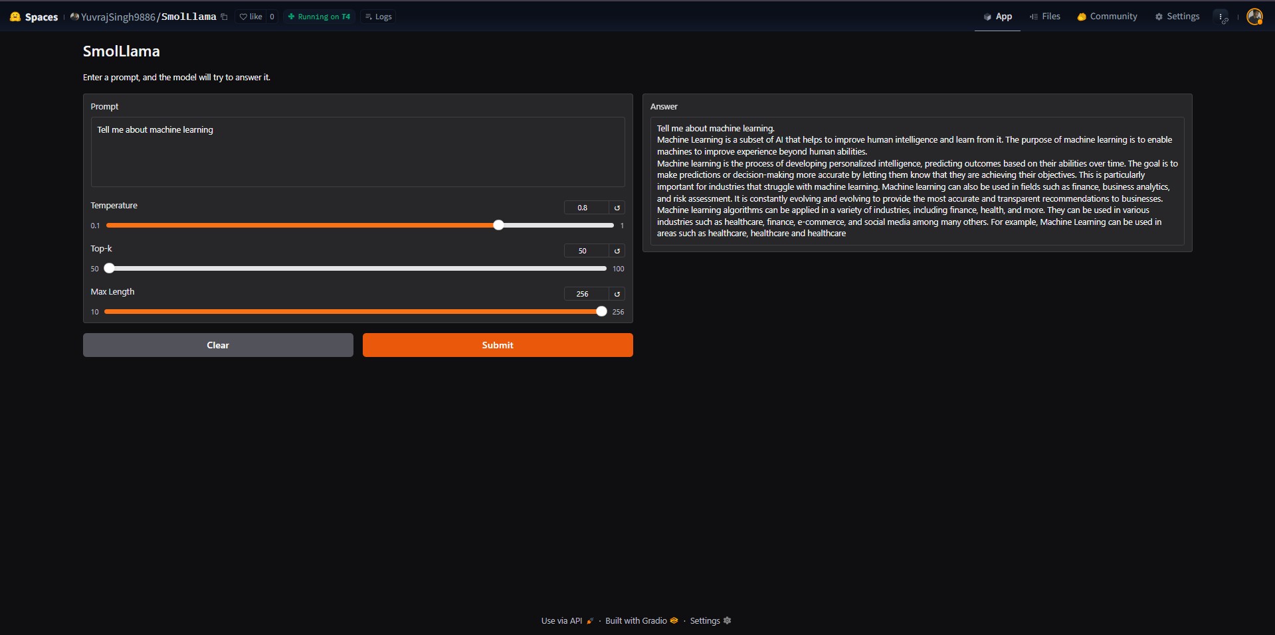The height and width of the screenshot is (635, 1275).
Task: Clear the prompt with the Clear button
Action: 218,345
